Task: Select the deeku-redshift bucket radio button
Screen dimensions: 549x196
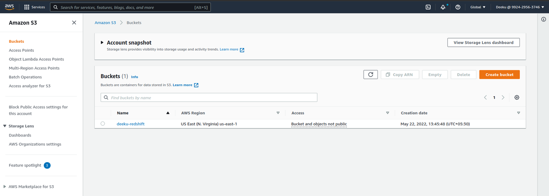Action: 103,124
